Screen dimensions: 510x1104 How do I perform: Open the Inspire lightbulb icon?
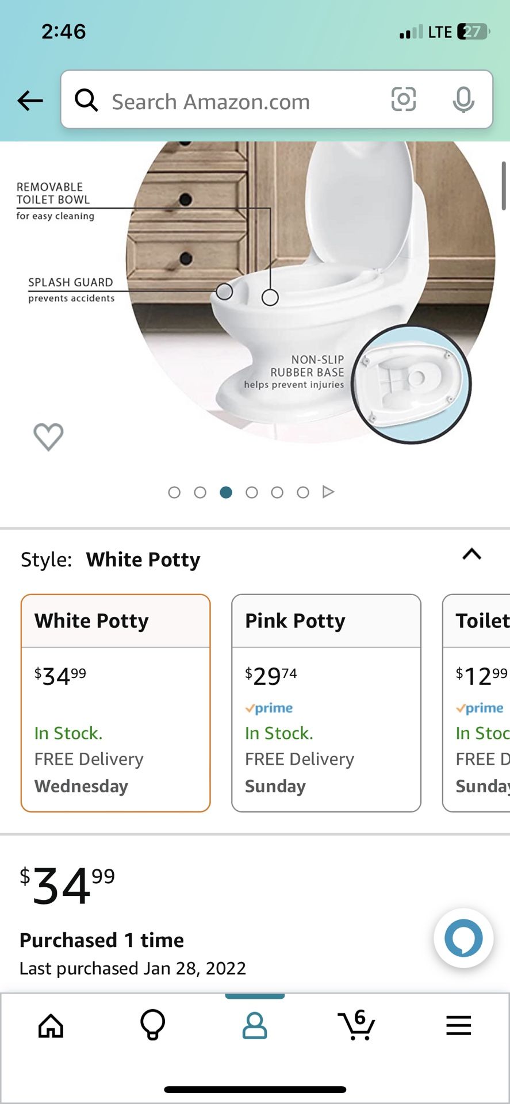click(152, 1025)
